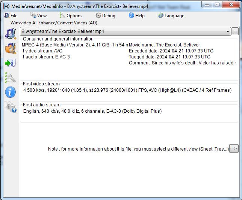242x200 pixels.
Task: Click the Help blue info icon
Action: [x=132, y=15]
